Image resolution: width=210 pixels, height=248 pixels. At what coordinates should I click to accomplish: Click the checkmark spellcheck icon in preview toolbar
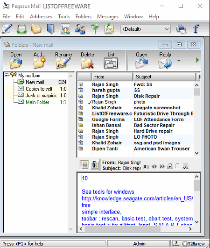tap(186, 166)
